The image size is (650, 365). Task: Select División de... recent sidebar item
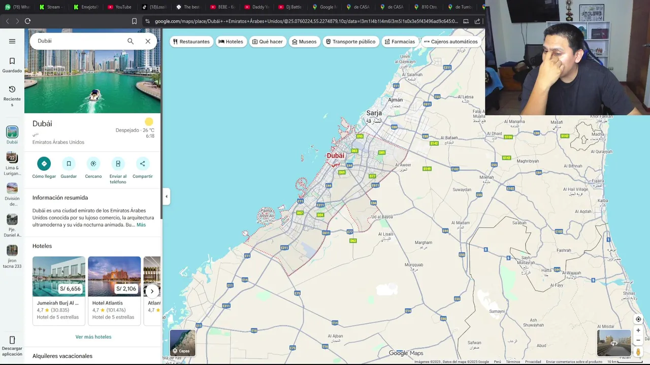[12, 195]
